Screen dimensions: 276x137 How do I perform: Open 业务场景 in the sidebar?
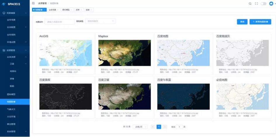pyautogui.click(x=11, y=20)
